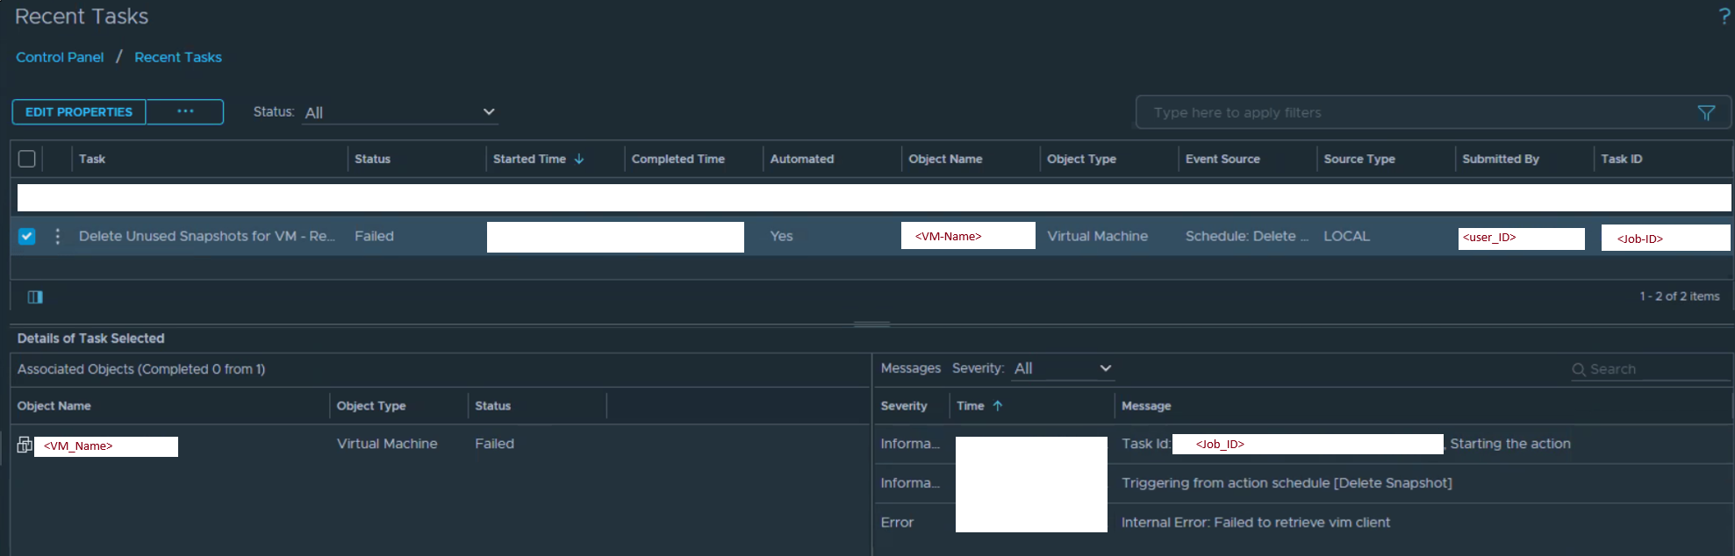The image size is (1735, 556).
Task: Click the Recent Tasks breadcrumb link
Action: (178, 57)
